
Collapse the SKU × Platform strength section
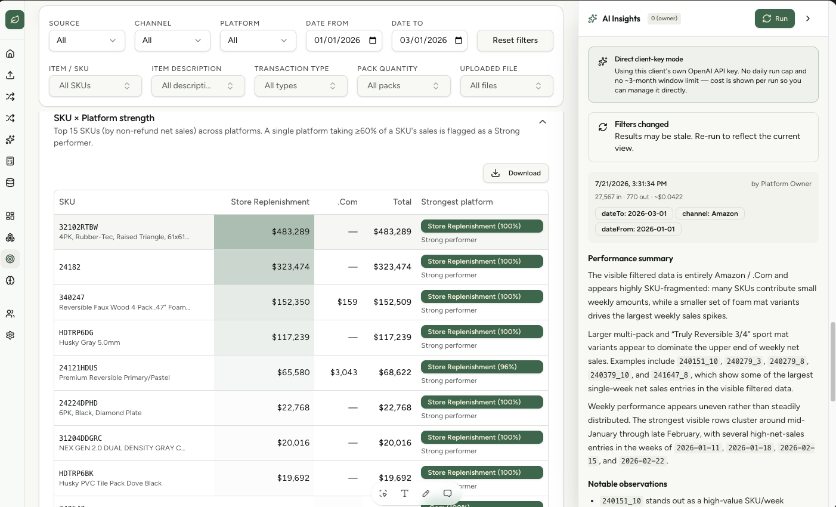tap(543, 122)
